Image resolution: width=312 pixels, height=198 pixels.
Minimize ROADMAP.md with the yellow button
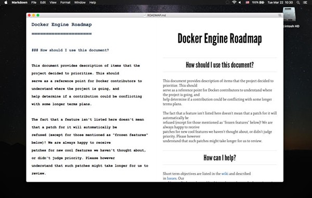(34, 15)
